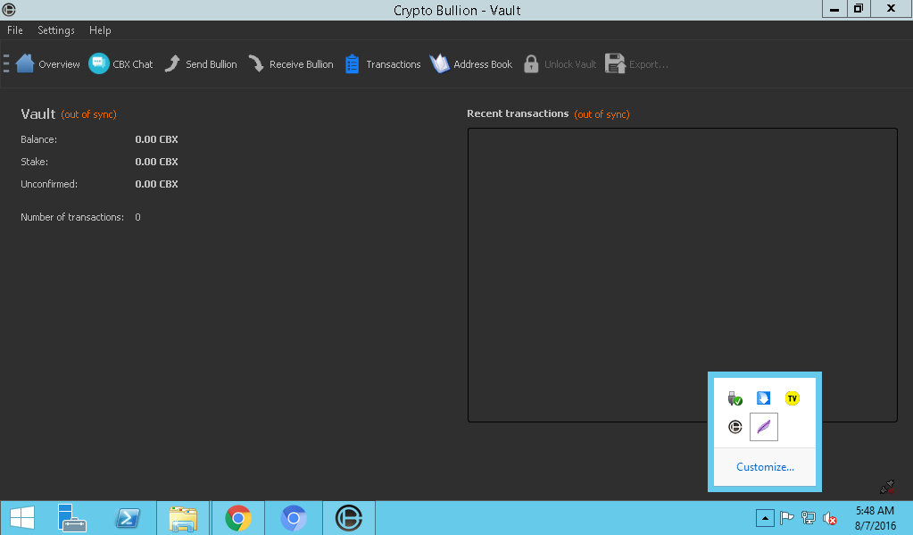The image size is (913, 535).
Task: Open Customize notification icons link
Action: tap(765, 467)
